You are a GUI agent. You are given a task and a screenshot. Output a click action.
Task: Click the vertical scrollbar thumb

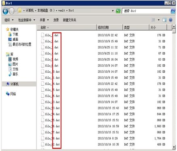tap(174, 31)
